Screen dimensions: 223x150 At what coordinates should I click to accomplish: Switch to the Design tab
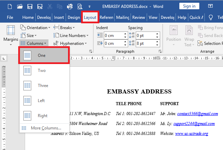pyautogui.click(x=74, y=17)
